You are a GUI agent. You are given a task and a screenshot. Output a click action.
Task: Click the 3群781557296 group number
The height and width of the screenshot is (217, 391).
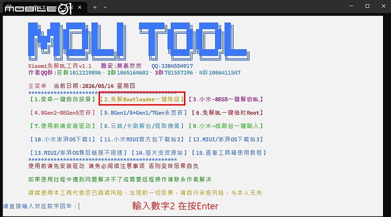(174, 73)
